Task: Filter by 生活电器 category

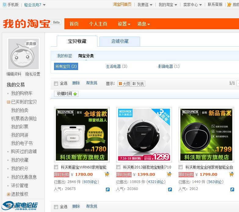Action: click(x=116, y=66)
